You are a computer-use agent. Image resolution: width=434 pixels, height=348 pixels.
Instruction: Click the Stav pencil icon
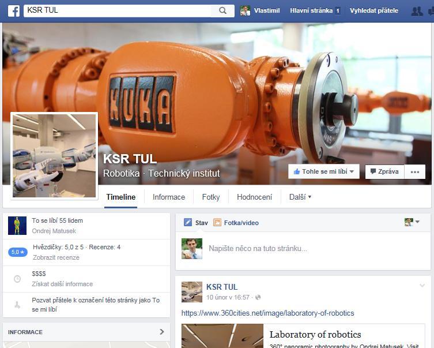pyautogui.click(x=188, y=222)
